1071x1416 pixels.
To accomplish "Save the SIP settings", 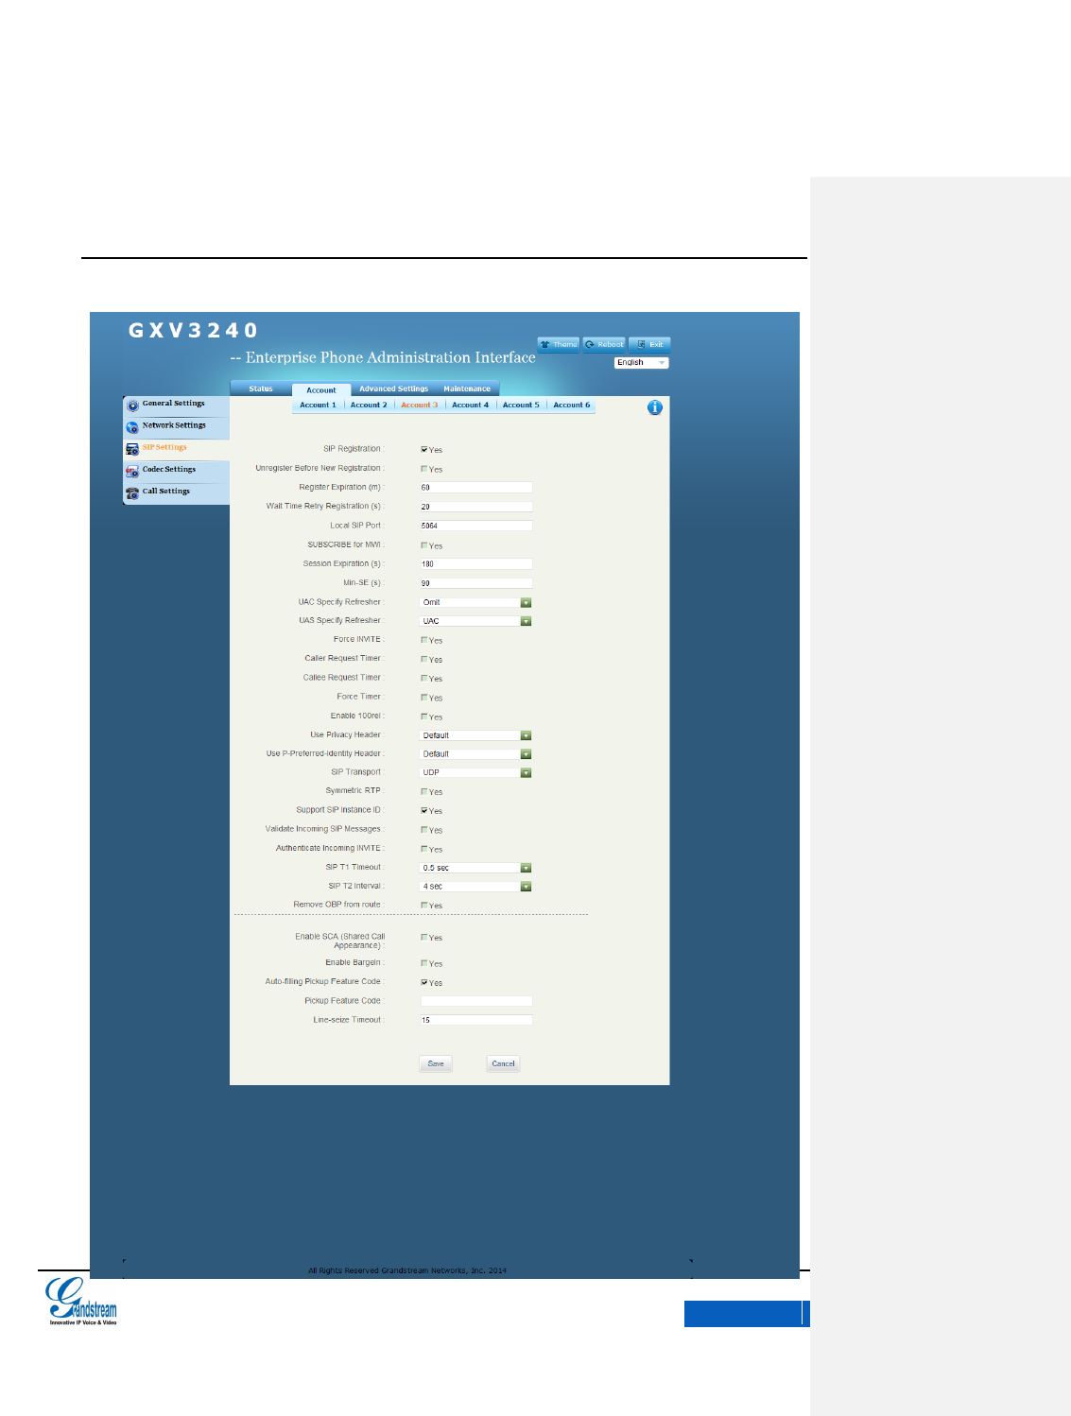I will coord(436,1063).
